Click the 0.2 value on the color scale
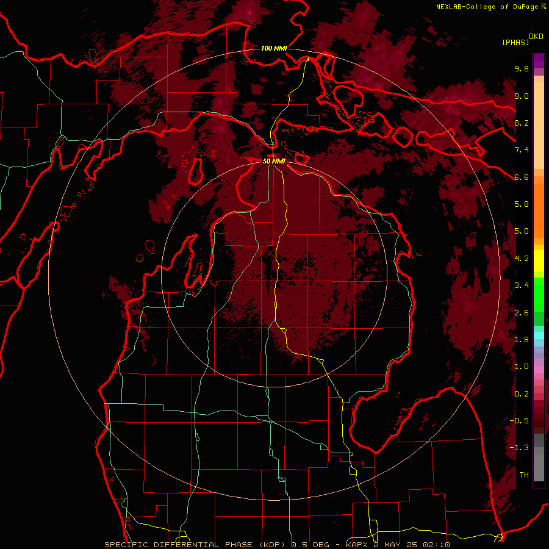This screenshot has width=549, height=549. [522, 394]
